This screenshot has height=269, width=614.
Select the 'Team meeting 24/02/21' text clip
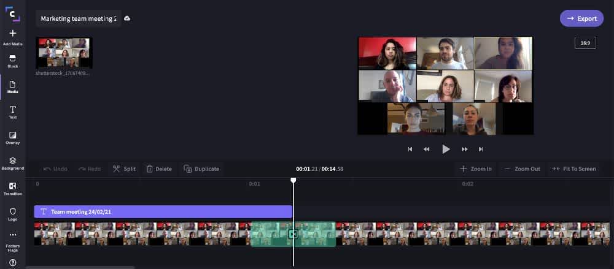pyautogui.click(x=163, y=211)
